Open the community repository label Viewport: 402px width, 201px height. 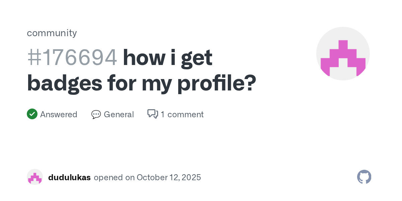click(x=52, y=33)
